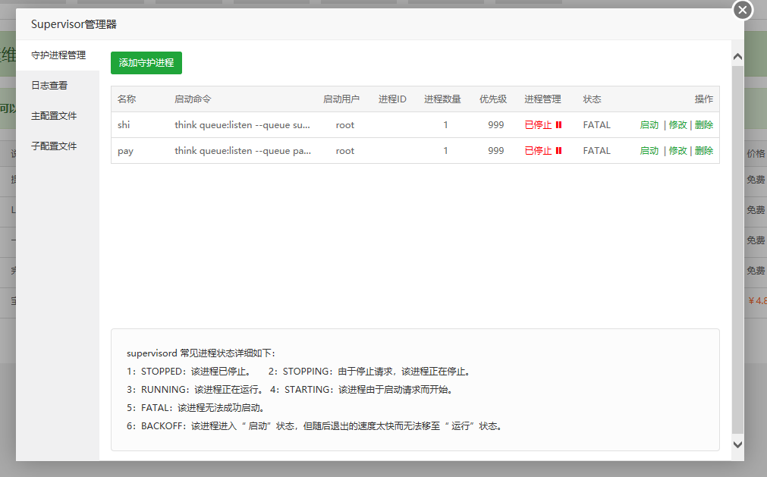Click the 启动命令 column header
The width and height of the screenshot is (767, 477).
tap(193, 99)
